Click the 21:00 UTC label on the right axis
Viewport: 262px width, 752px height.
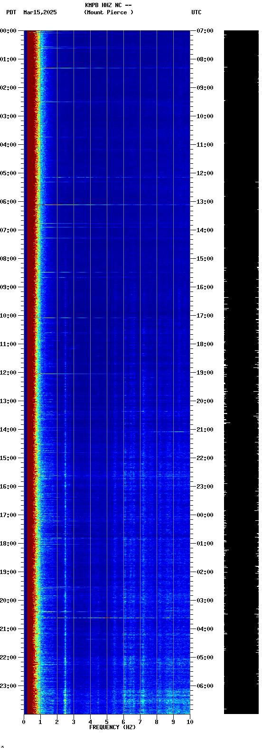tap(205, 430)
